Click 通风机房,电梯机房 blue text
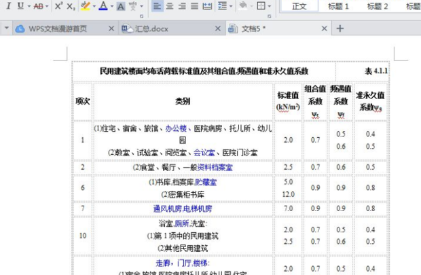 183,208
